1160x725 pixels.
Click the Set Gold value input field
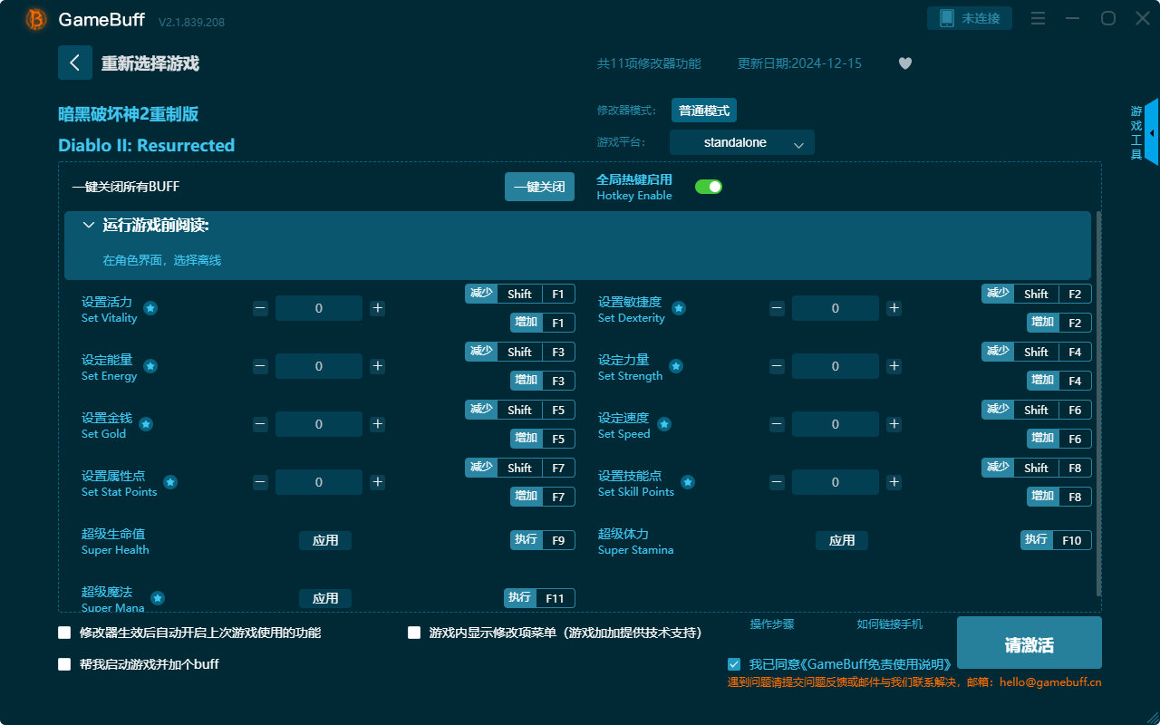(319, 424)
